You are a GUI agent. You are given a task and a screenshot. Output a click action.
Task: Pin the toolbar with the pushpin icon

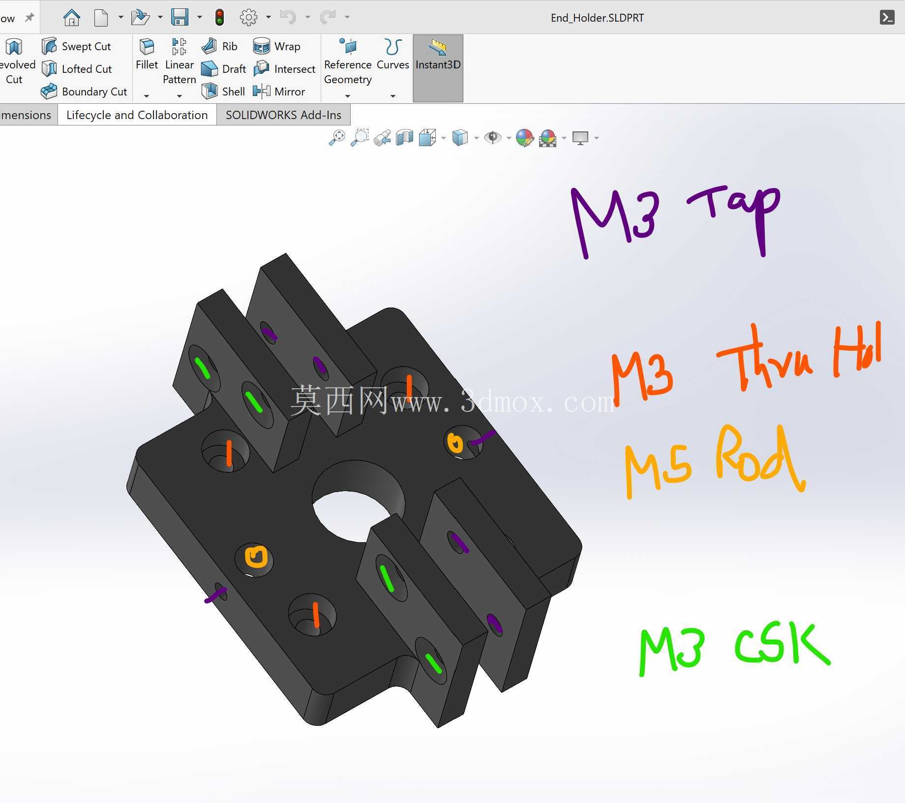coord(30,18)
